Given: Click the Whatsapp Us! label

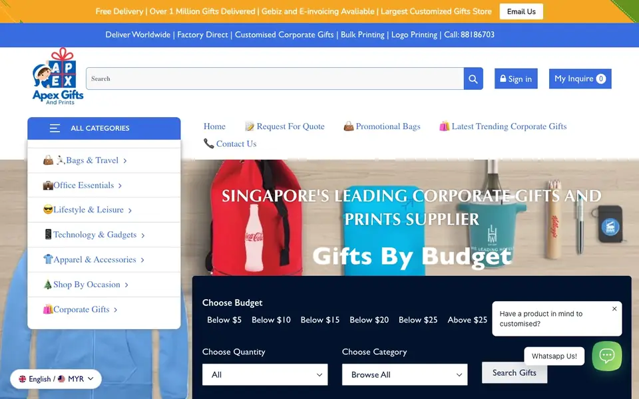Looking at the screenshot, I should (554, 356).
